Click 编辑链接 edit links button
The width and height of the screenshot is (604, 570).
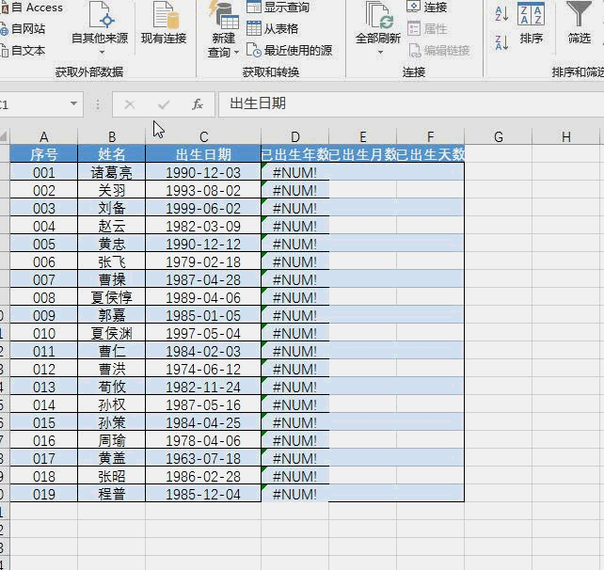(439, 51)
